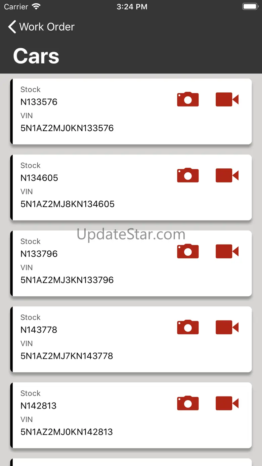The width and height of the screenshot is (262, 466).
Task: Open the photo camera for stock N133796
Action: [188, 251]
